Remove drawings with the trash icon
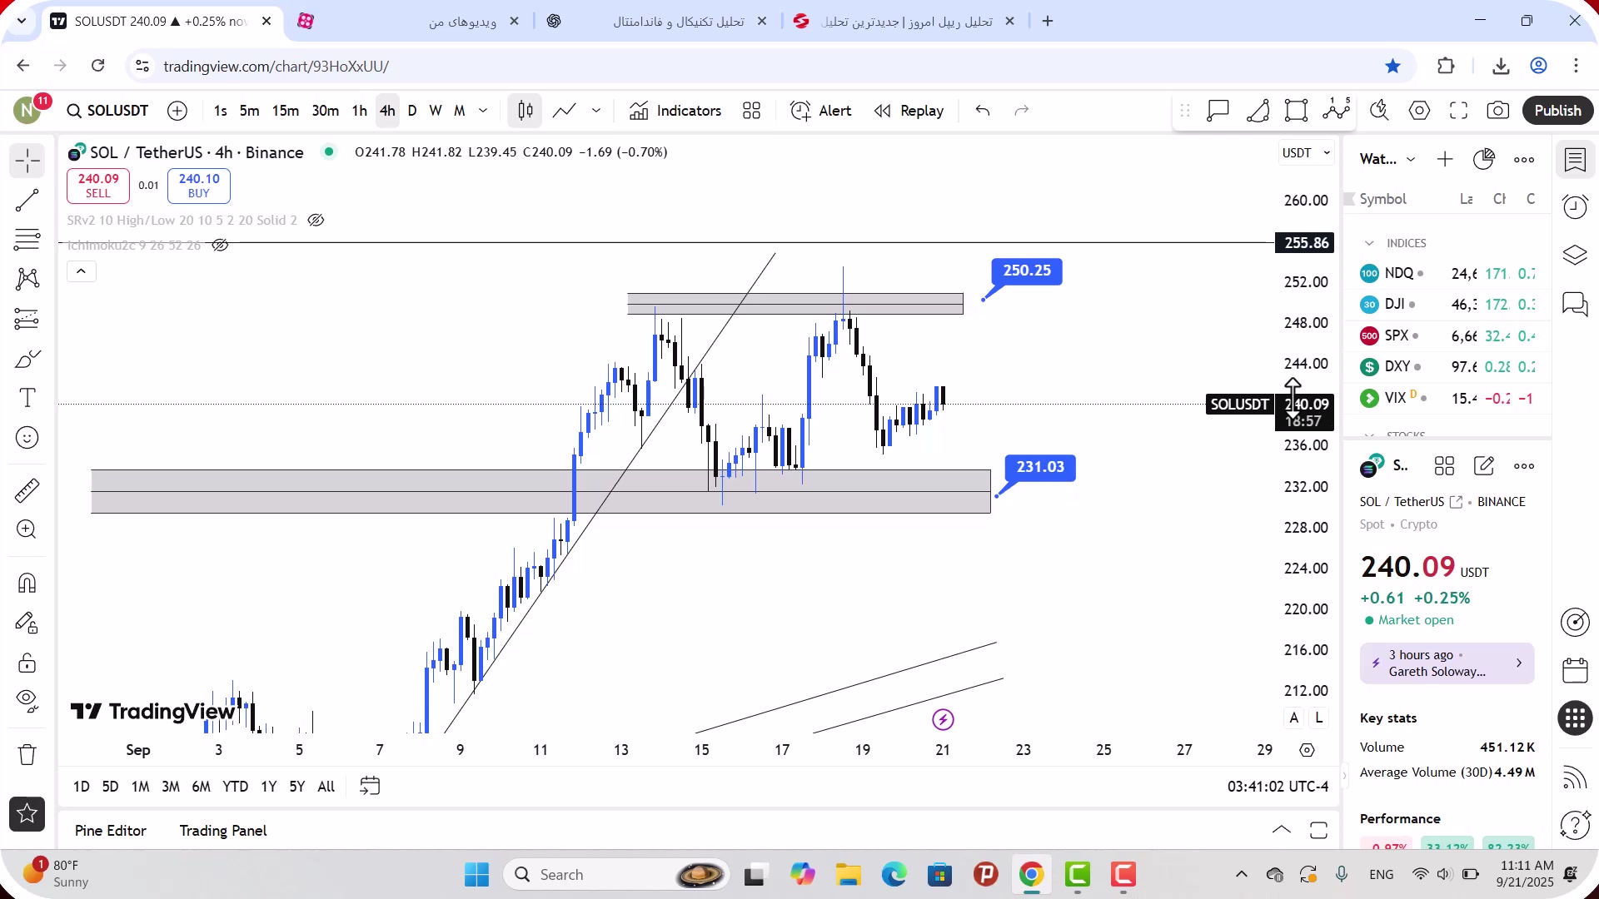The height and width of the screenshot is (899, 1599). pos(27,755)
